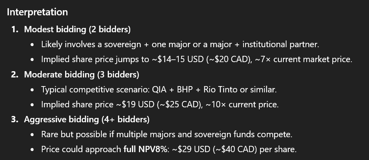Click the 'Modest bidding (2 bidders)' list heading

click(77, 29)
